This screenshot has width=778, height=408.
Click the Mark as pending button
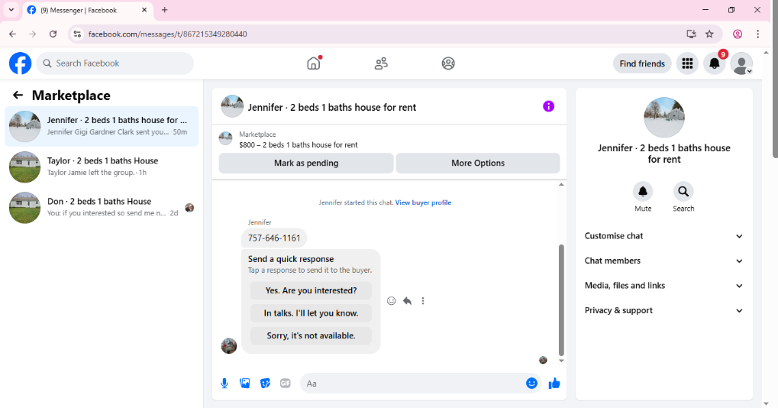306,164
